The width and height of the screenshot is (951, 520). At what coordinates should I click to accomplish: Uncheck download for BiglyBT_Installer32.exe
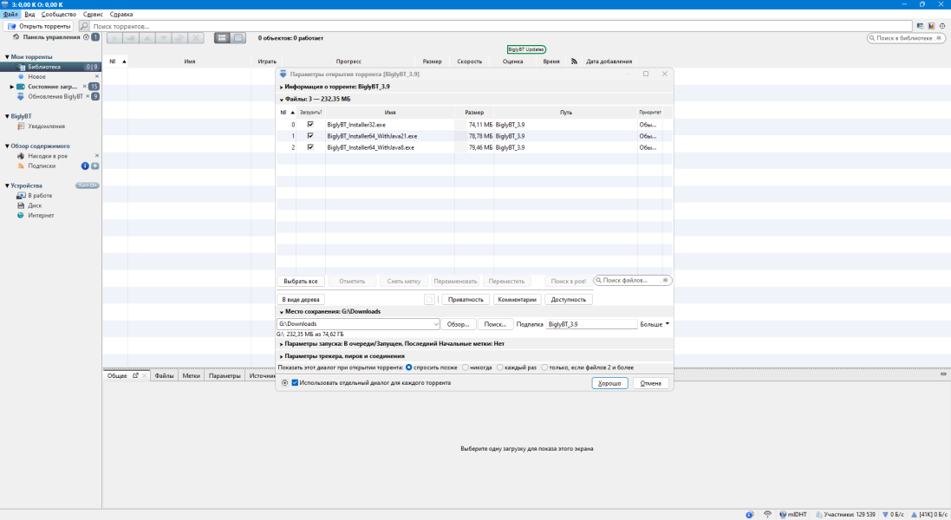tap(310, 125)
